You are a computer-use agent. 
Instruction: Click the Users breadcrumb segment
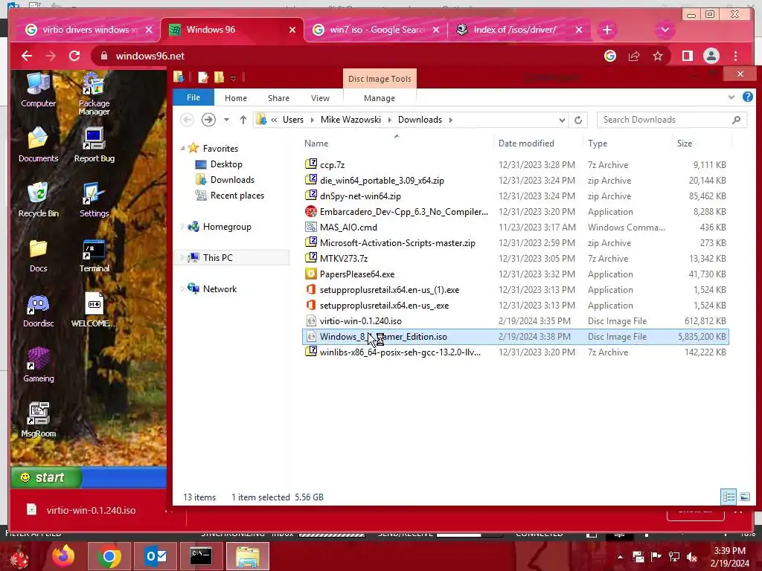[293, 120]
